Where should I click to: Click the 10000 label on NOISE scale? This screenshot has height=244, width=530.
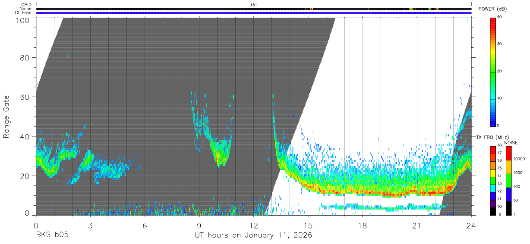pyautogui.click(x=519, y=159)
